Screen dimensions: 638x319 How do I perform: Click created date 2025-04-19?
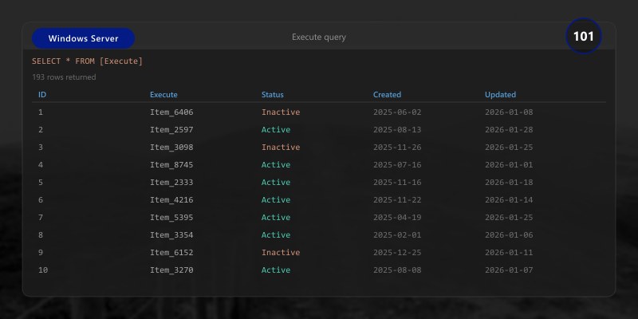tap(397, 217)
